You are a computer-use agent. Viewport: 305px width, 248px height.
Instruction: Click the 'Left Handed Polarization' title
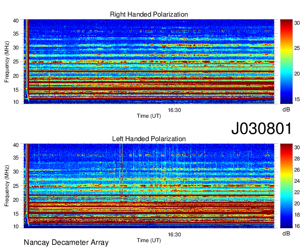tap(149, 139)
